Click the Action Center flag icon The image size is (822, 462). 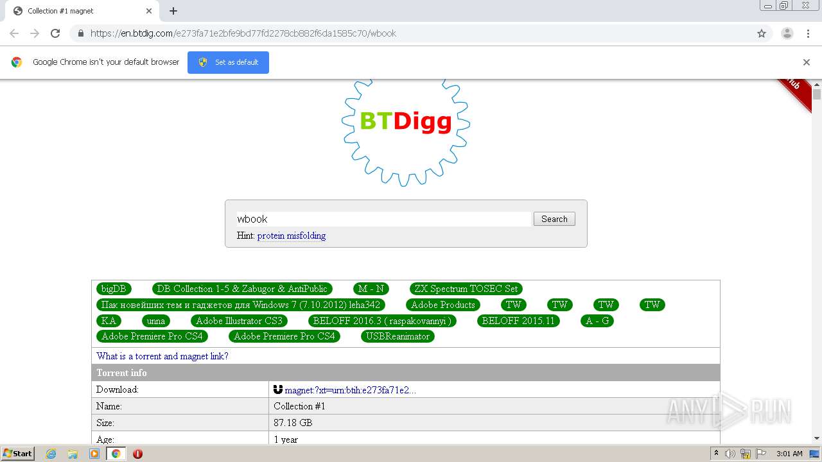coord(760,454)
